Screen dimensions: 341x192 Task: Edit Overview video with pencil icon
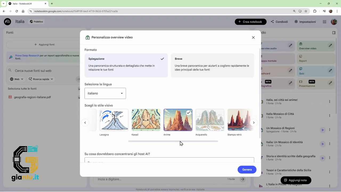pyautogui.click(x=330, y=45)
